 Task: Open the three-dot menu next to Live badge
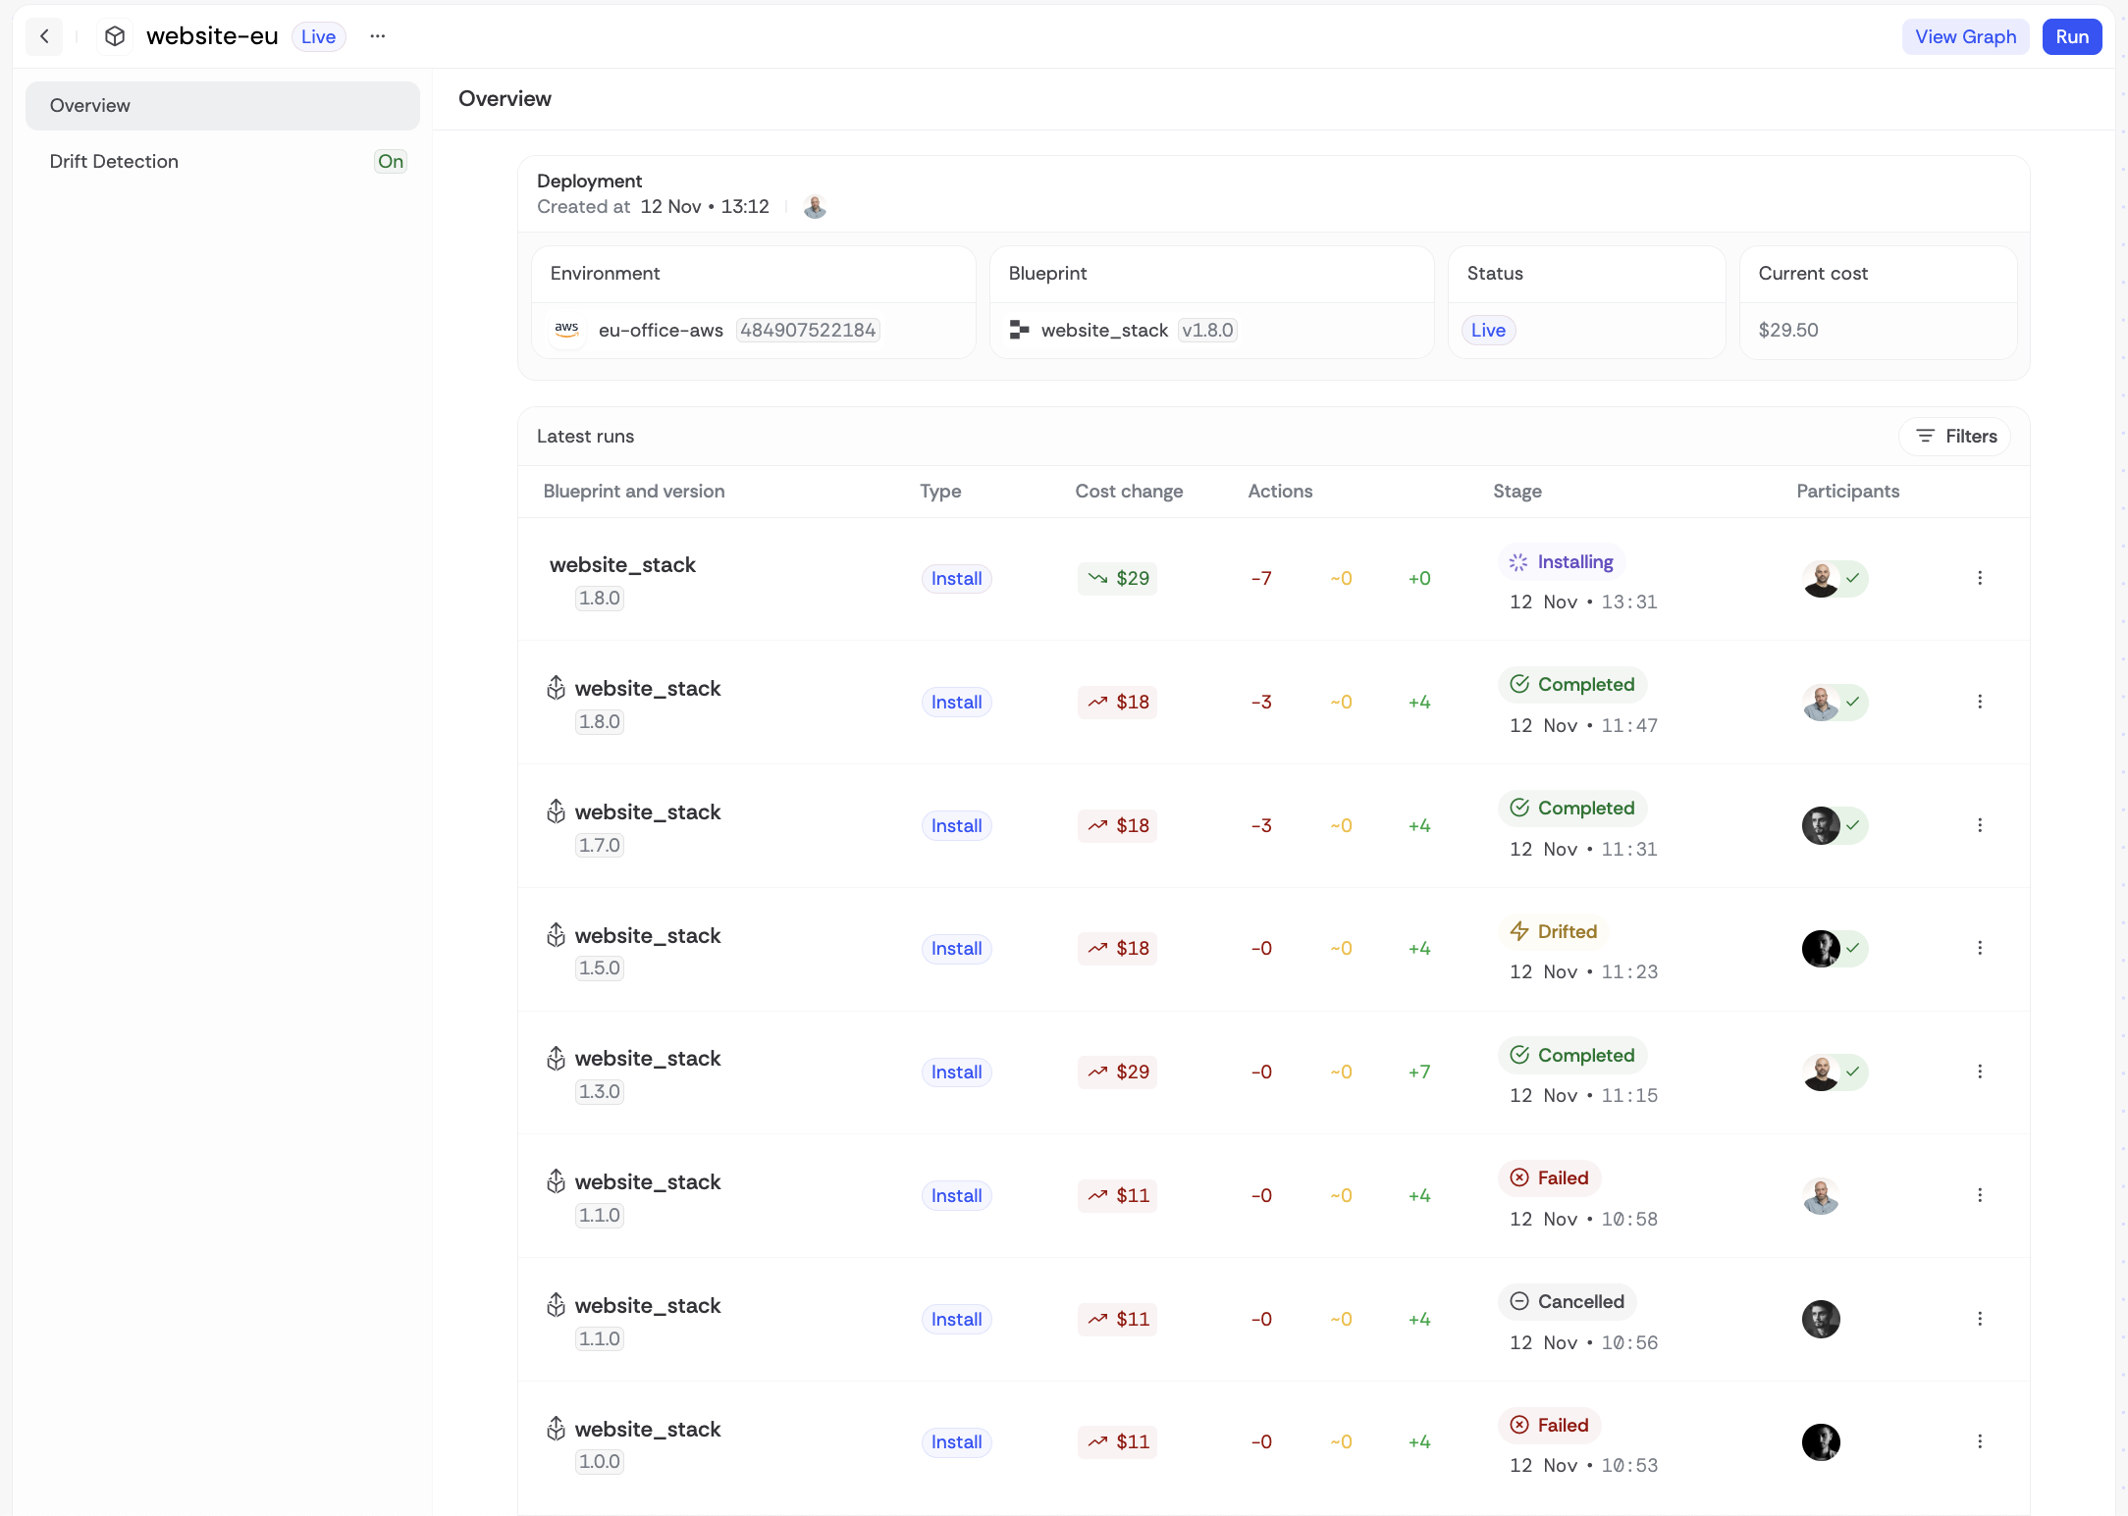(x=377, y=36)
